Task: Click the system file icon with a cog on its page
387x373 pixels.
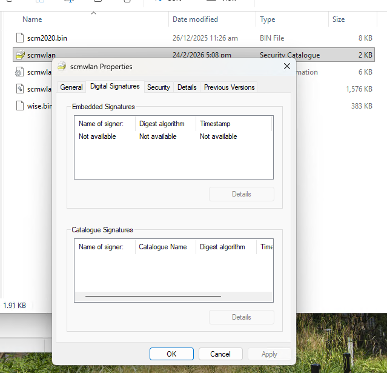Action: pos(20,89)
